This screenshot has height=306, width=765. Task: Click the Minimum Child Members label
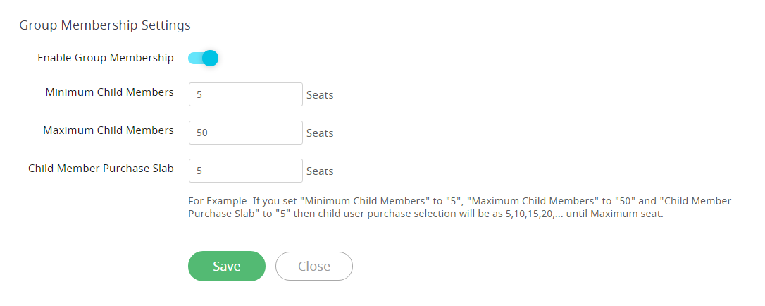click(109, 92)
